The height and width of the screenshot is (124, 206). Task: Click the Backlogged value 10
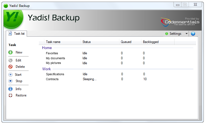pos(145,79)
